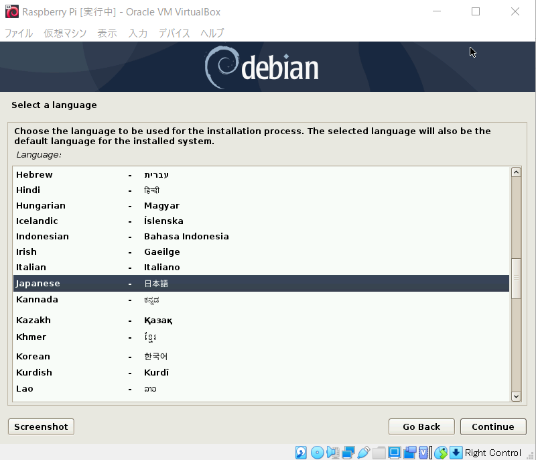Click the shared folders status icon
The width and height of the screenshot is (536, 460).
tap(379, 453)
